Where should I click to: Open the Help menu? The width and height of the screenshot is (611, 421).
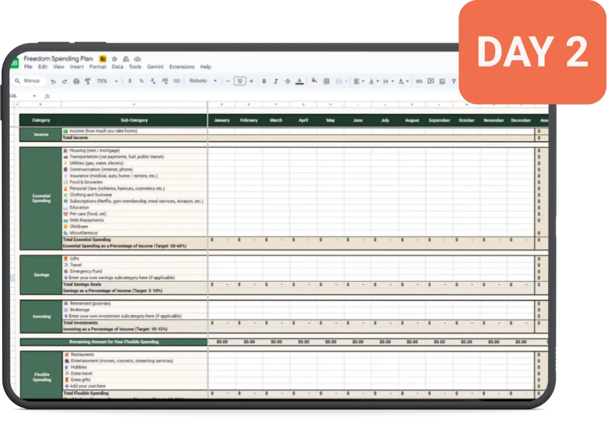pyautogui.click(x=206, y=67)
